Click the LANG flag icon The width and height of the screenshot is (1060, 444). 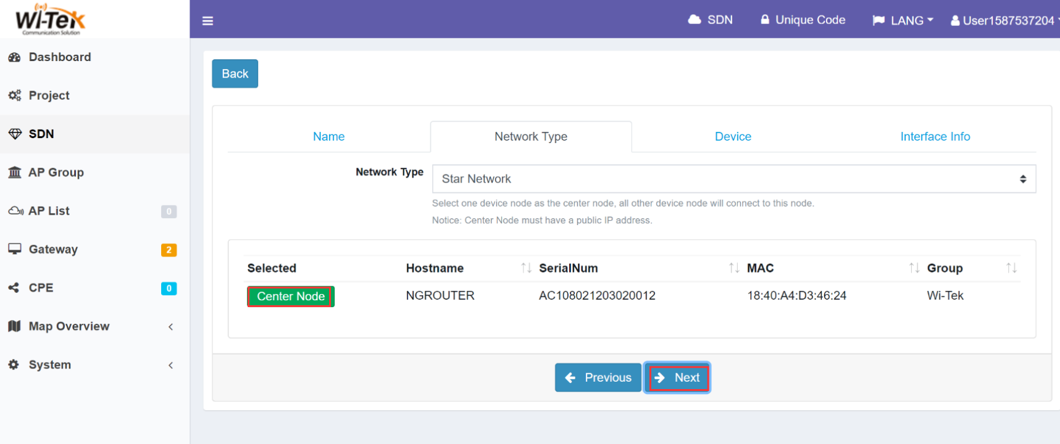click(878, 20)
